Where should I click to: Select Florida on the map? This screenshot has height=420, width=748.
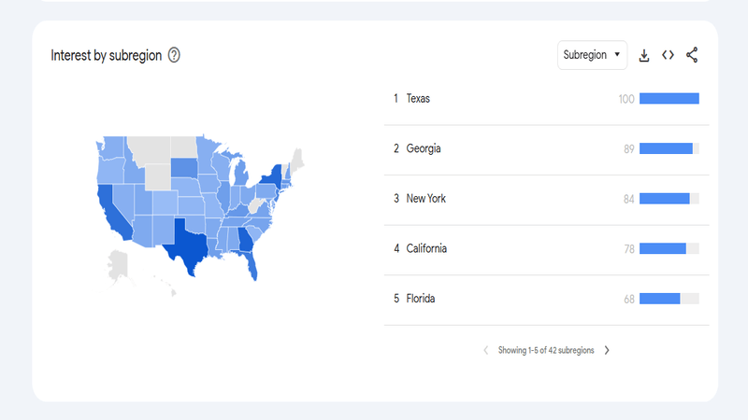coord(252,264)
